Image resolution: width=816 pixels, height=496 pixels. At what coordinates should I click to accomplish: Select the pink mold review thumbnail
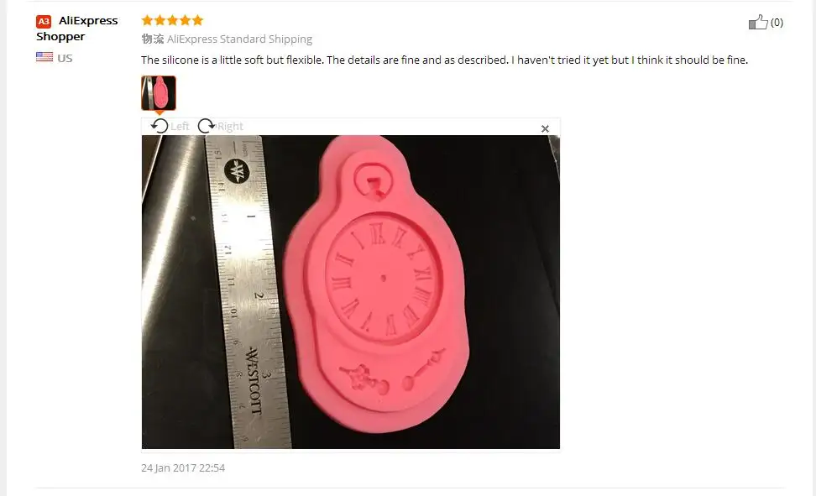tap(159, 93)
